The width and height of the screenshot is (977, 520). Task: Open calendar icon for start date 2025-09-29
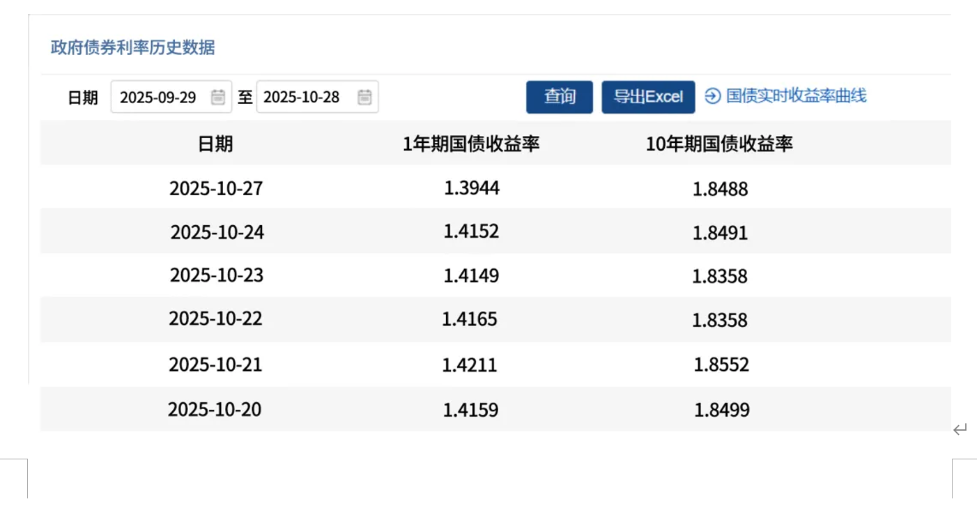tap(218, 97)
